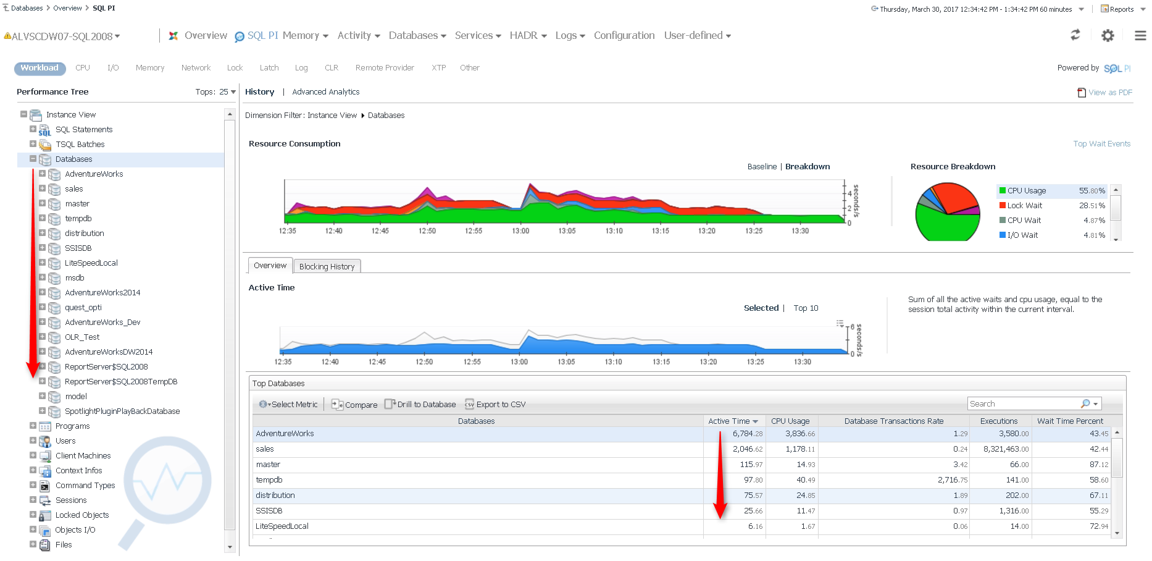Switch to Advanced Analytics view

[325, 92]
